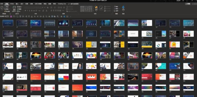Select slide 98 thumbnail

189,87
